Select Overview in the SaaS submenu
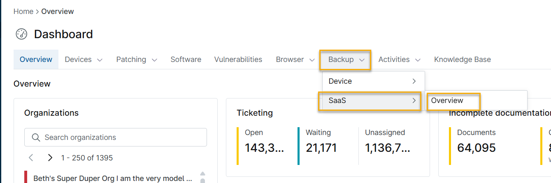Image resolution: width=551 pixels, height=183 pixels. pyautogui.click(x=447, y=101)
